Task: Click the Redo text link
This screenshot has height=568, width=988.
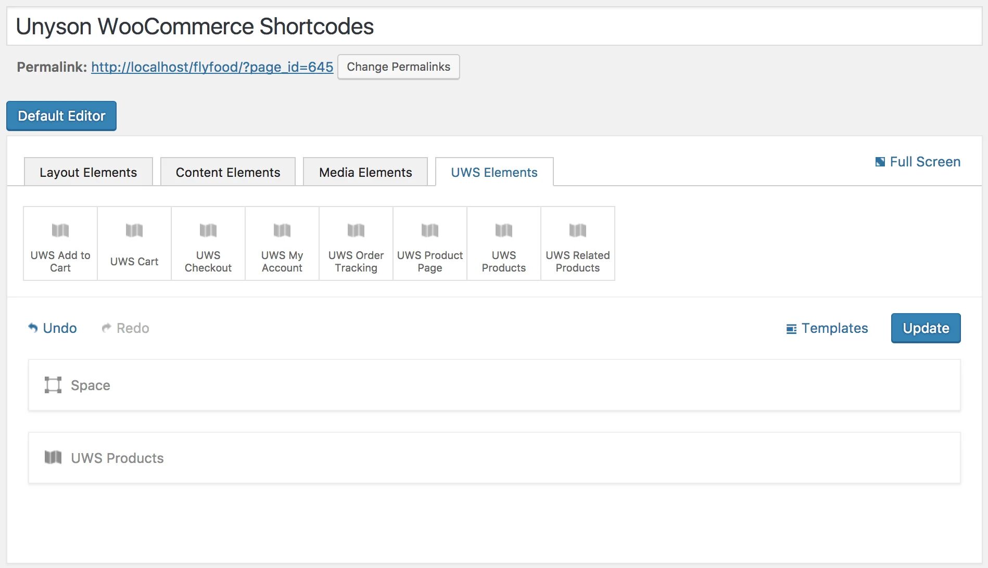Action: 133,328
